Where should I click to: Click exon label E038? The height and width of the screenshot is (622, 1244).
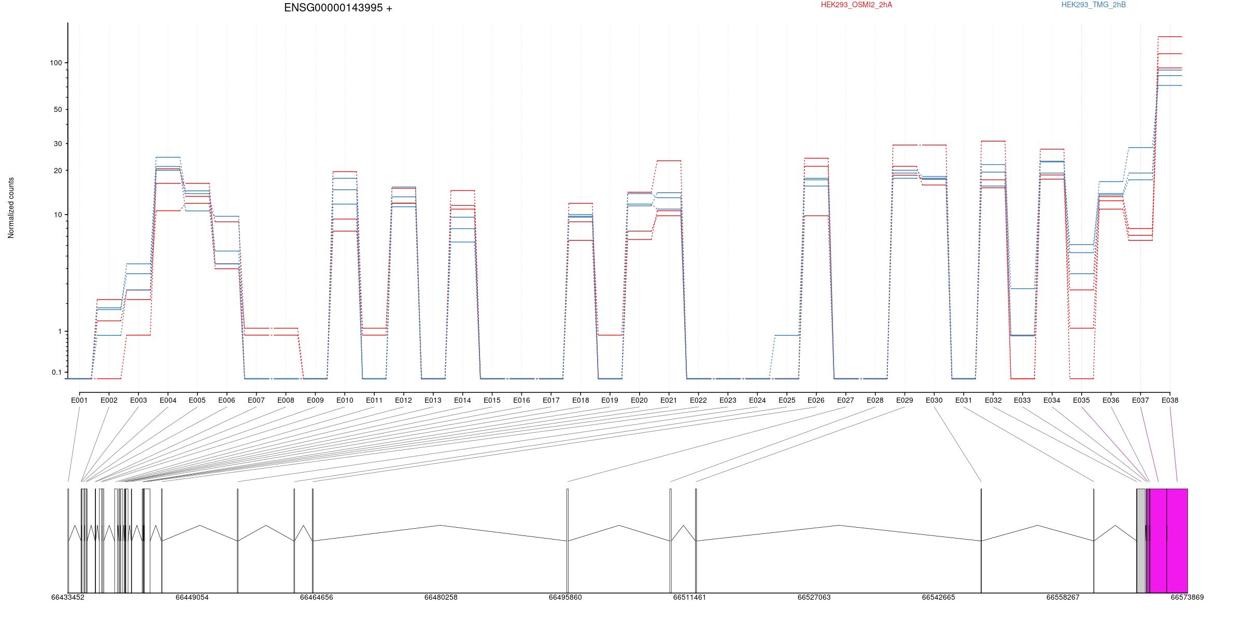pyautogui.click(x=1170, y=400)
